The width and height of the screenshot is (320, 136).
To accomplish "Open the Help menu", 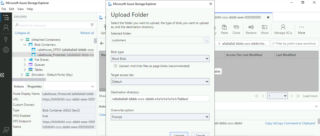I will tap(30, 9).
